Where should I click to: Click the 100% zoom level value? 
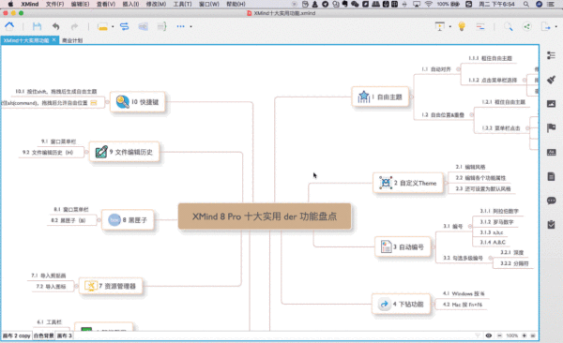pyautogui.click(x=511, y=336)
